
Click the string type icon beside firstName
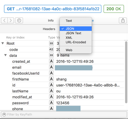coord(51,79)
